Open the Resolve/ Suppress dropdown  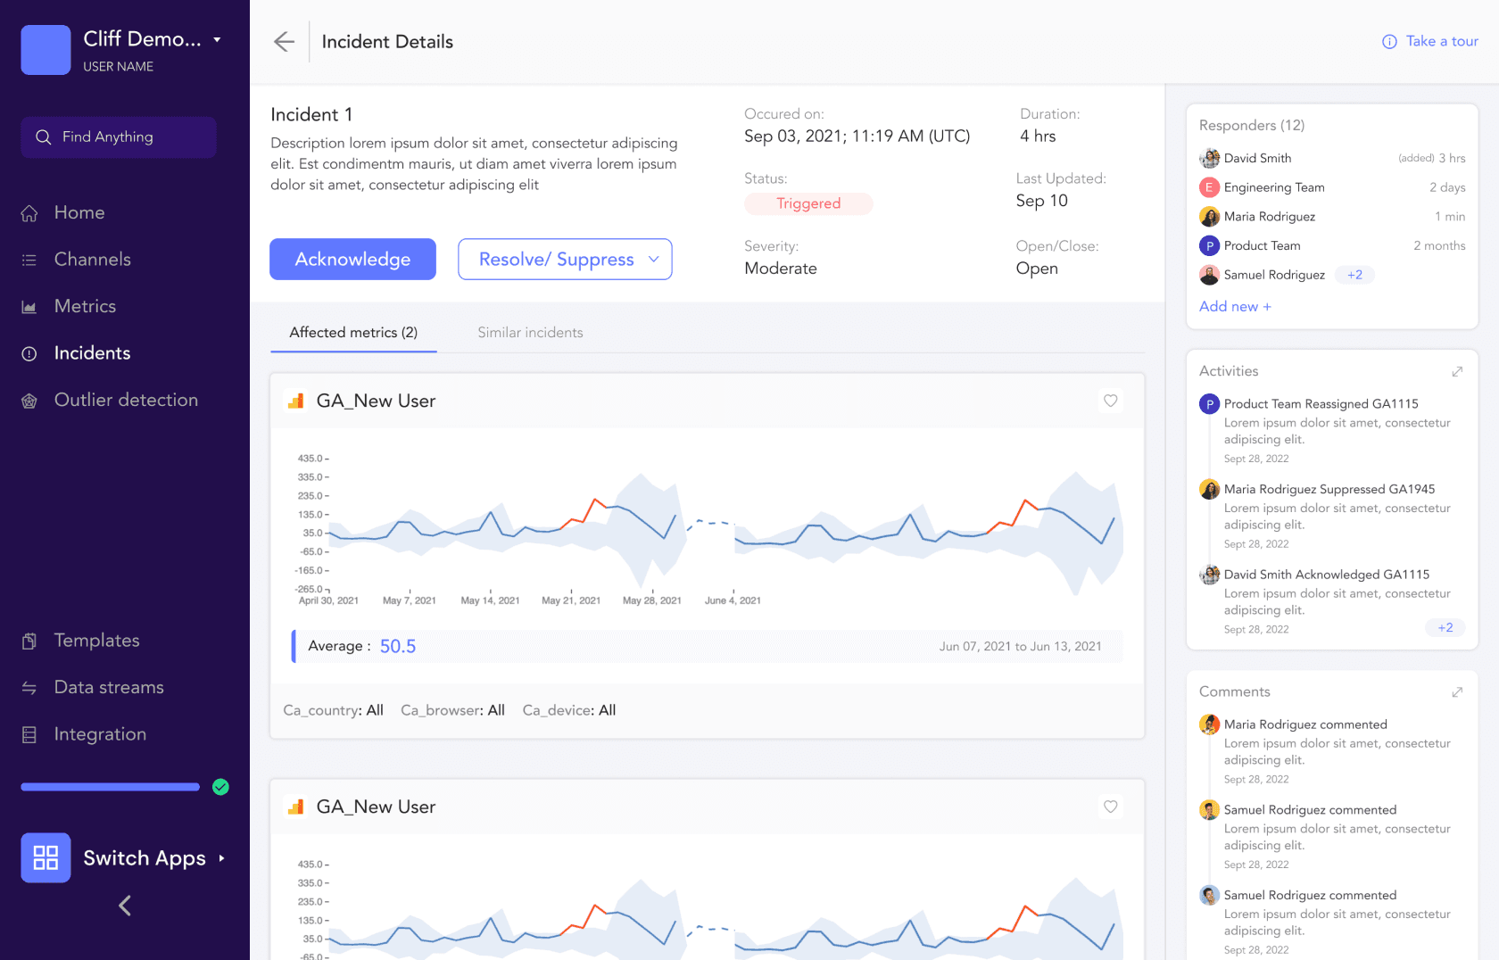click(565, 259)
